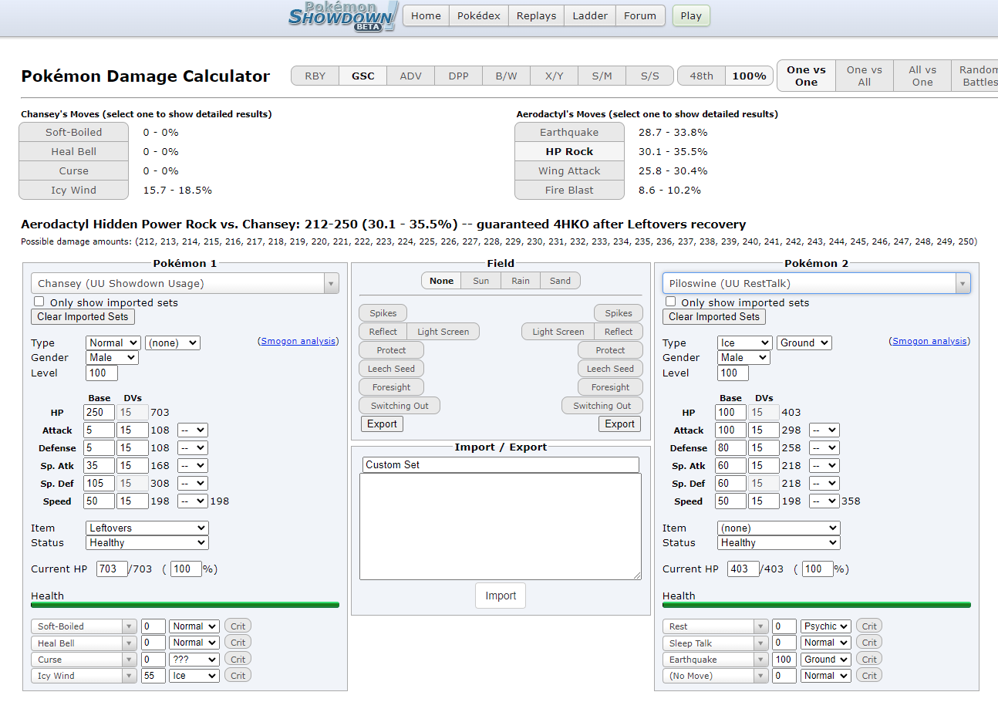This screenshot has height=702, width=998.
Task: Select the Sand weather option
Action: point(560,281)
